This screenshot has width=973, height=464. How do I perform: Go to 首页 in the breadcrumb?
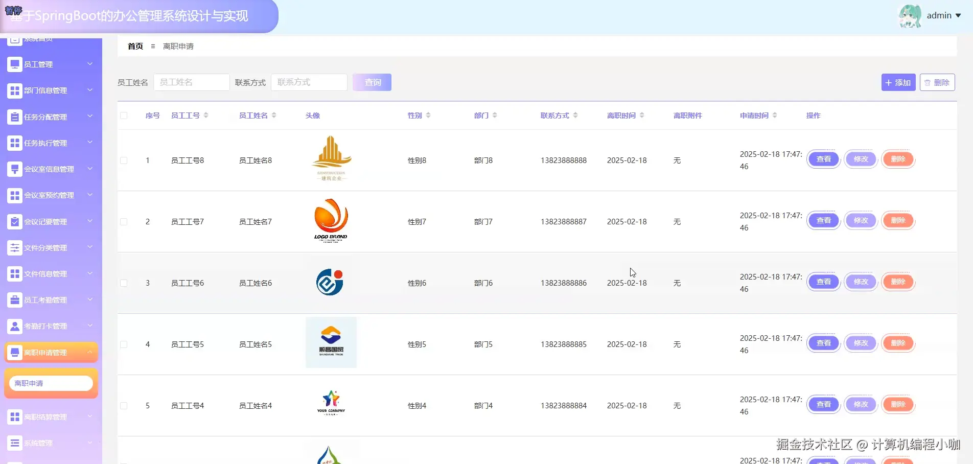click(x=135, y=46)
